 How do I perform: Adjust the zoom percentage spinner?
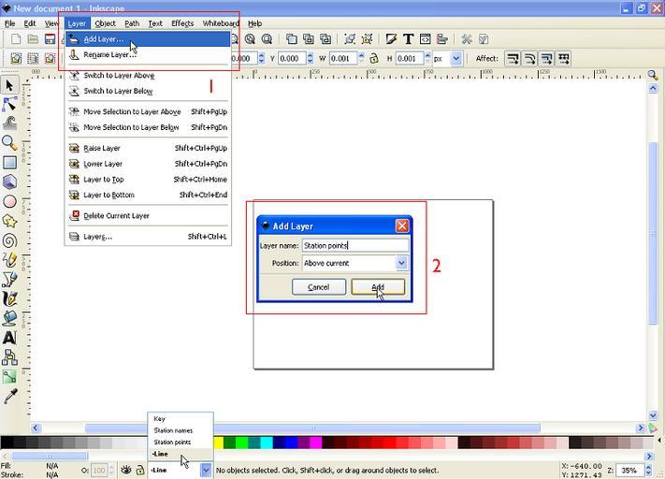tap(648, 470)
